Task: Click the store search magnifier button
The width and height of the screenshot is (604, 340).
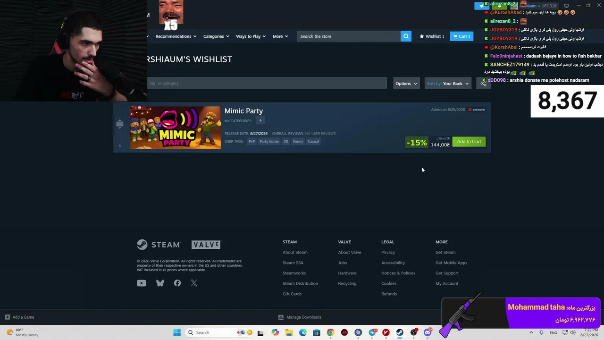Action: [x=406, y=36]
